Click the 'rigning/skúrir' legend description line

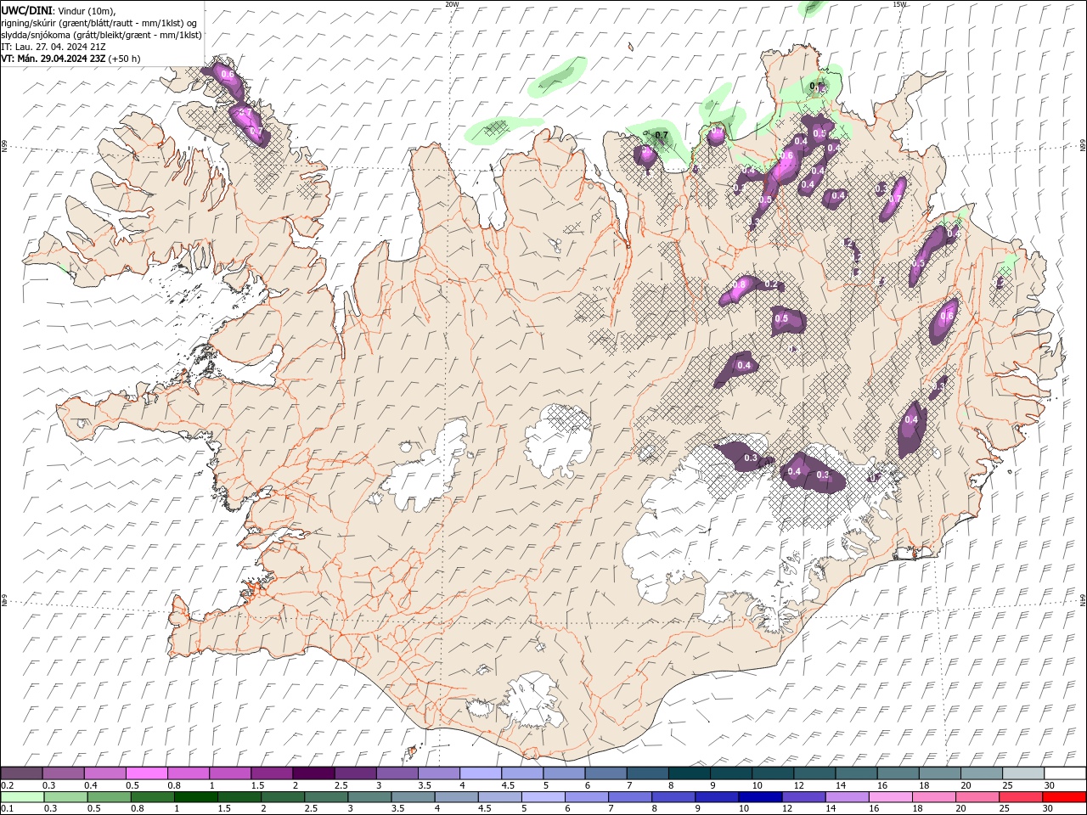[99, 23]
